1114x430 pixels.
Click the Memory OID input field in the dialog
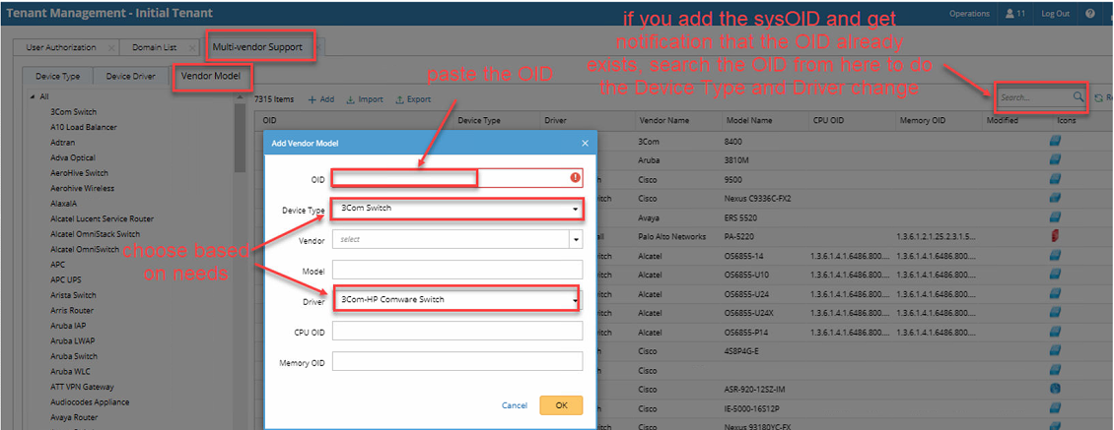[456, 361]
